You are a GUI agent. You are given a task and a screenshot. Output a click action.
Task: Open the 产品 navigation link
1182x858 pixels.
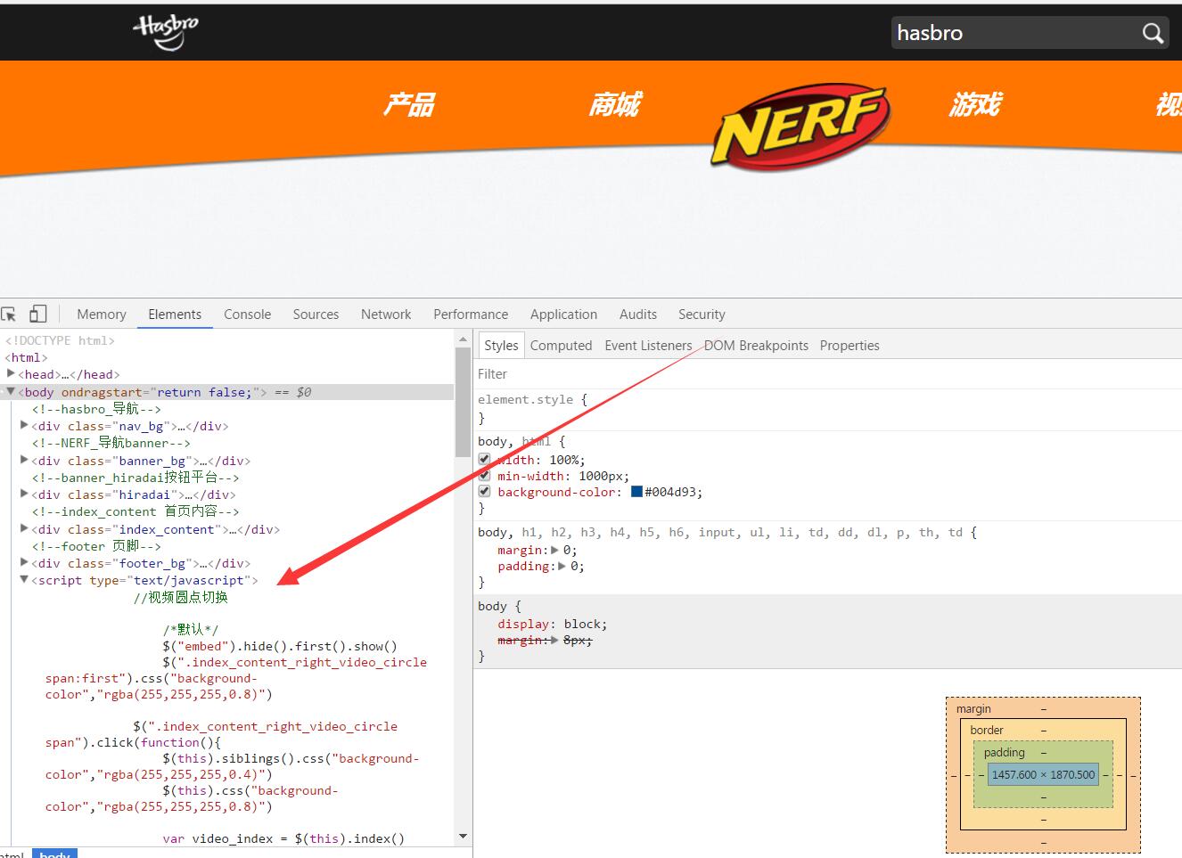coord(408,105)
